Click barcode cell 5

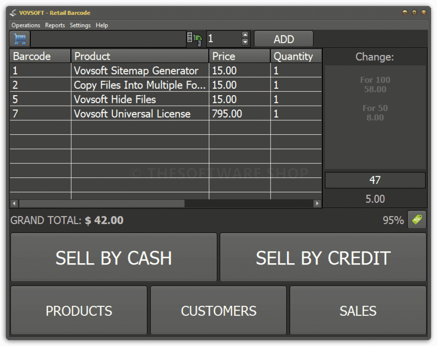tap(41, 99)
